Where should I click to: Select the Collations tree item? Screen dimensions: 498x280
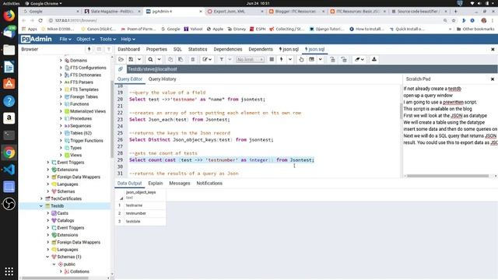point(79,271)
